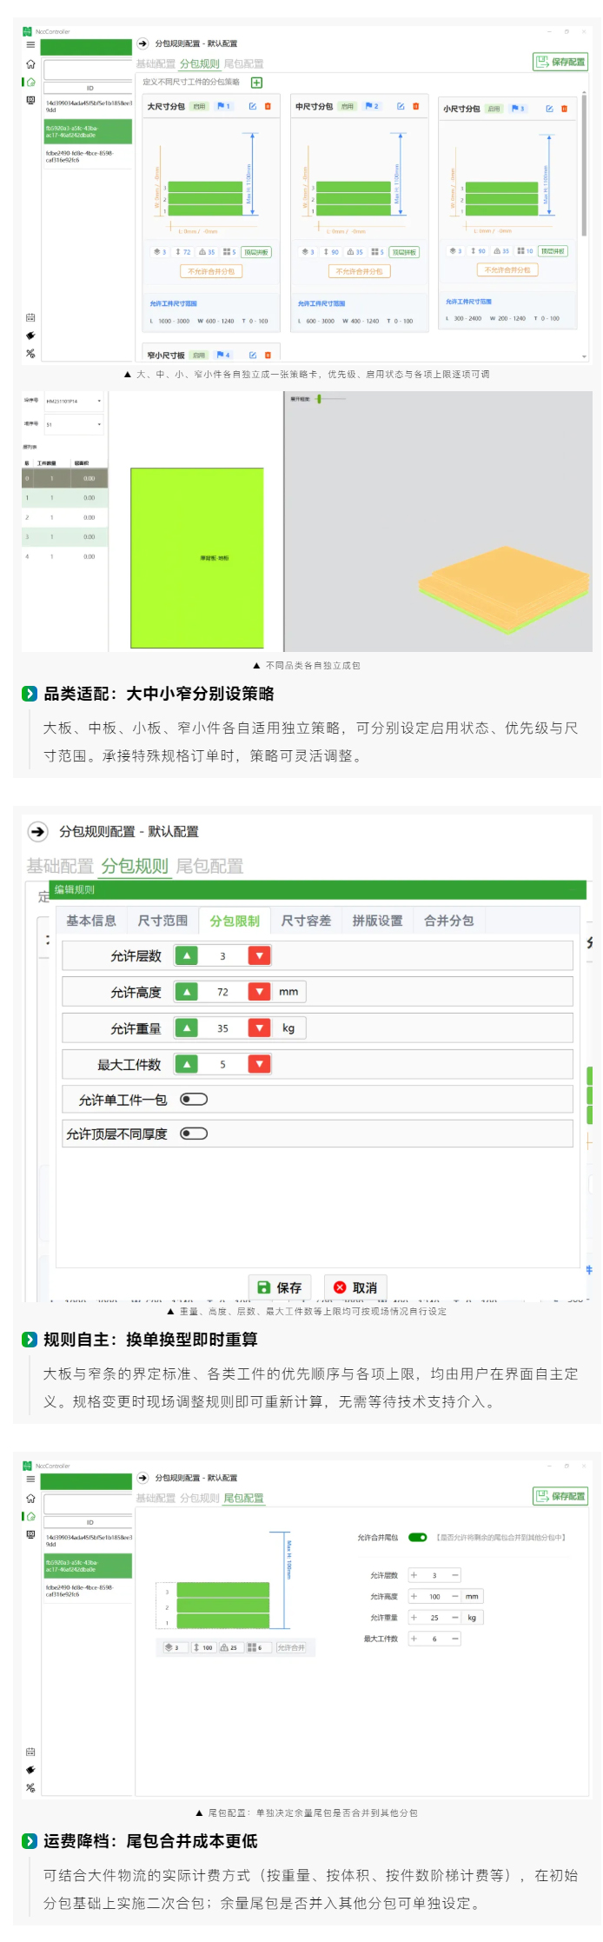Delete the 中尺寸分包 card
Viewport: 603px width, 1942px height.
click(x=415, y=106)
